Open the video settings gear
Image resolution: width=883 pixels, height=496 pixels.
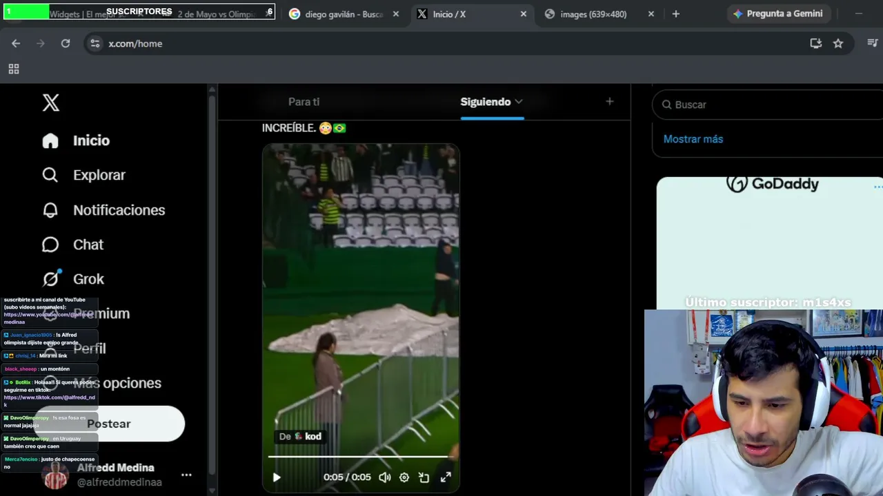[x=404, y=477]
